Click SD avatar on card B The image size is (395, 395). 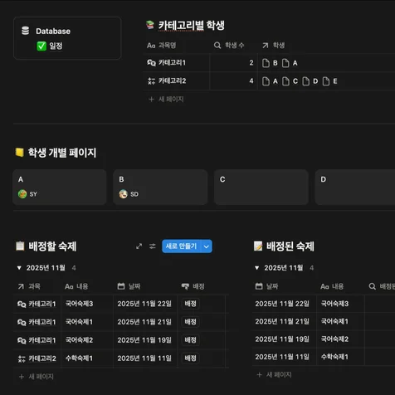point(124,194)
